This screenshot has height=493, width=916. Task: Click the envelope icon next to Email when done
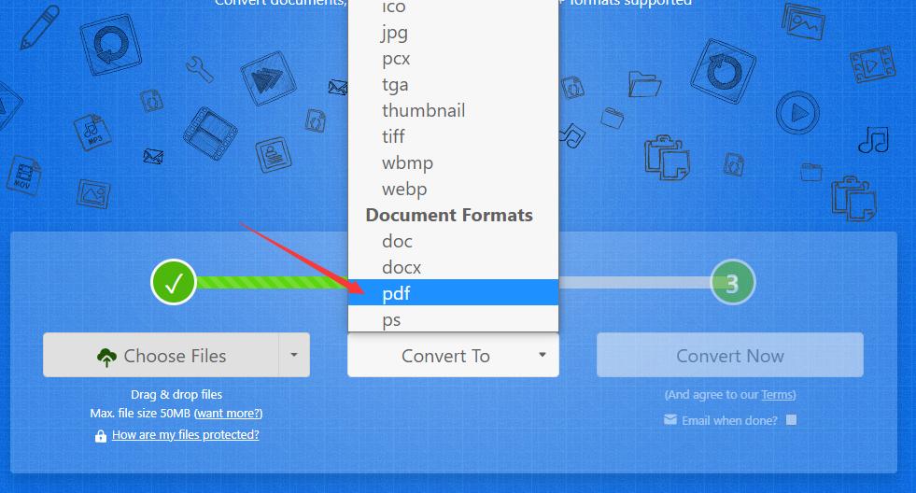670,419
